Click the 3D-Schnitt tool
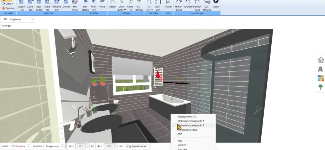325x150 pixels. tap(149, 6)
